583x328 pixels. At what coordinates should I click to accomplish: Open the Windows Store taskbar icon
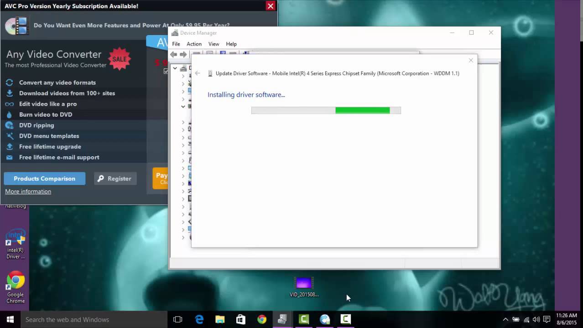(241, 319)
